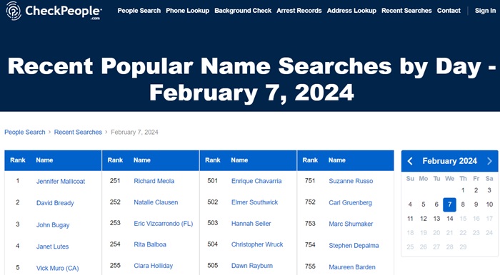
Task: Open Phone Lookup menu item
Action: click(x=187, y=11)
